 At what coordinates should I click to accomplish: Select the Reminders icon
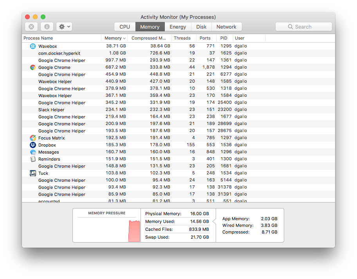click(x=32, y=159)
